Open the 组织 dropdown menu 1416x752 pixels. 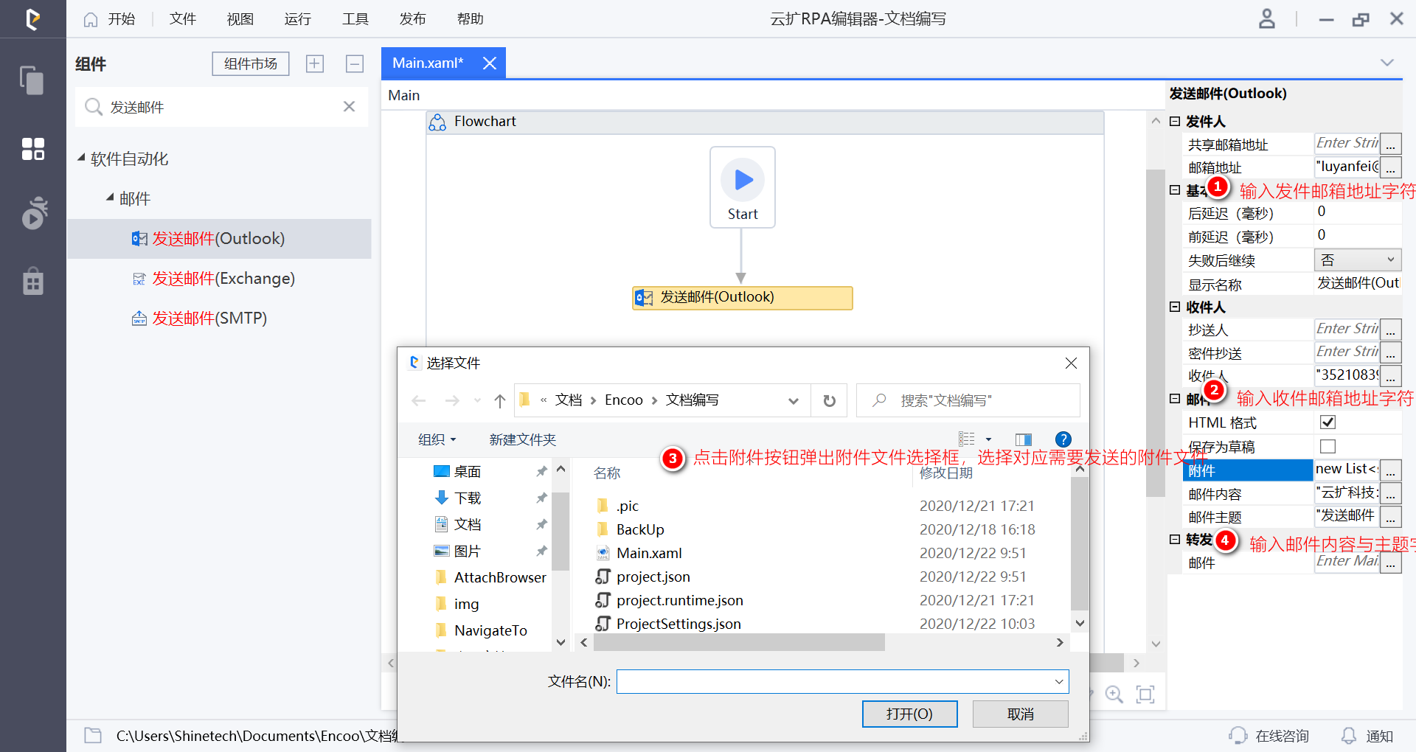tap(437, 440)
